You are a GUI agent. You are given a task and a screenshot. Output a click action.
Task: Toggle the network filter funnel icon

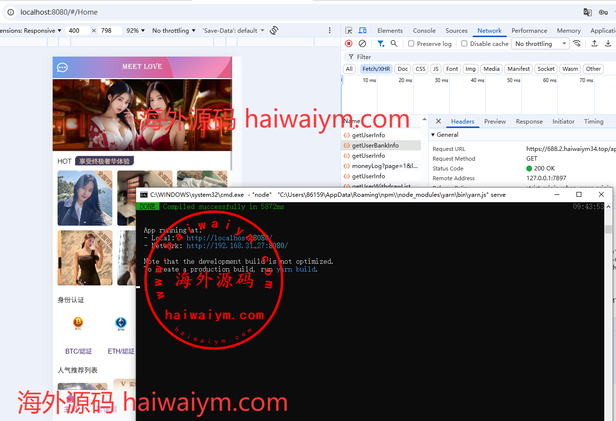click(380, 43)
